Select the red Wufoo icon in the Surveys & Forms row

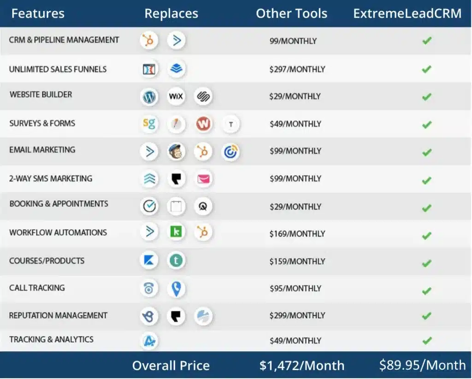[203, 124]
